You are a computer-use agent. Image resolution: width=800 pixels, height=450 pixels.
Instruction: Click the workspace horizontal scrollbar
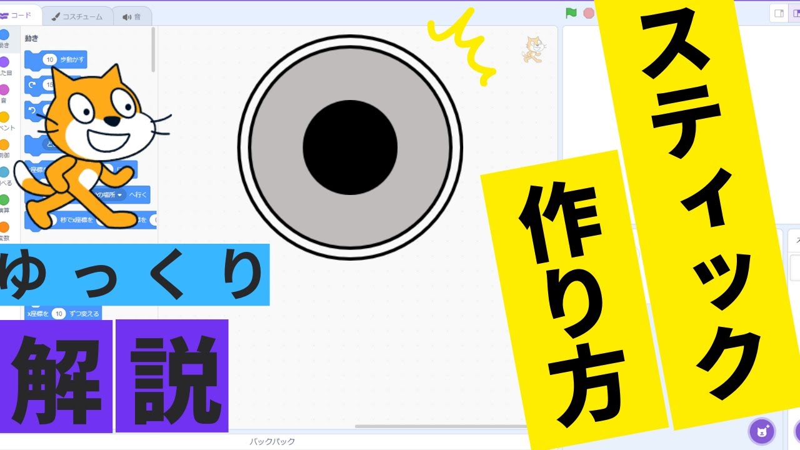tap(441, 427)
